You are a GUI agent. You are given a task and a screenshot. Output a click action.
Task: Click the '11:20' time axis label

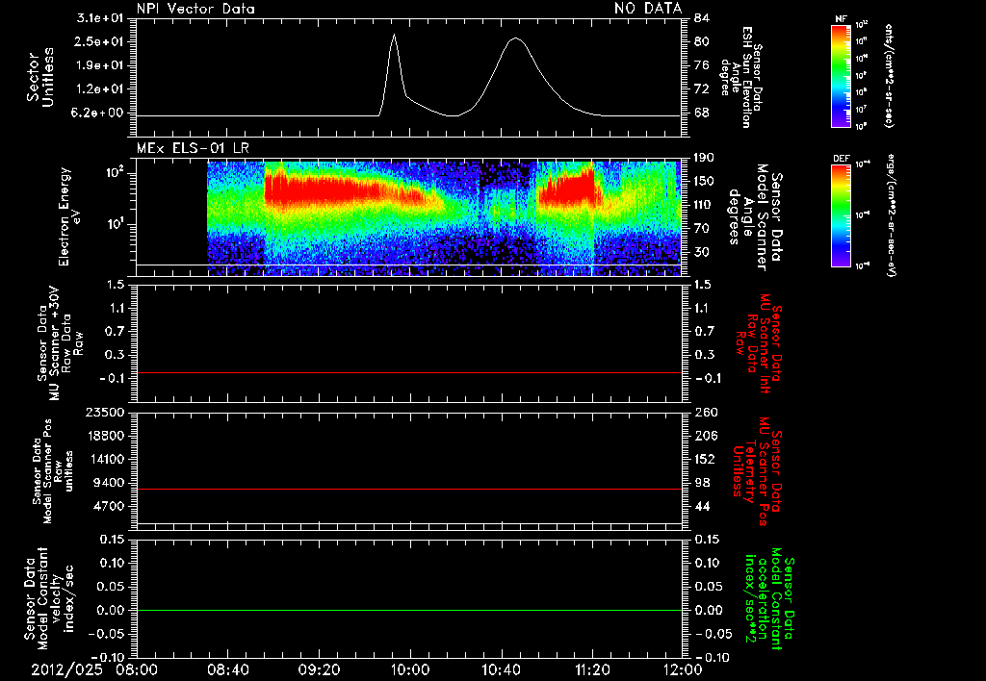(x=592, y=670)
